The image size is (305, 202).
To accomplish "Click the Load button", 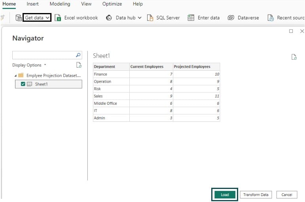I will [x=225, y=194].
